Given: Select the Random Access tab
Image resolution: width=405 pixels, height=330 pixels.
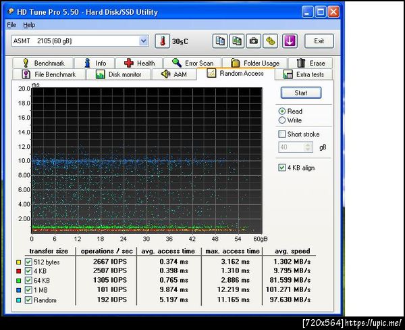Looking at the screenshot, I should [x=236, y=74].
